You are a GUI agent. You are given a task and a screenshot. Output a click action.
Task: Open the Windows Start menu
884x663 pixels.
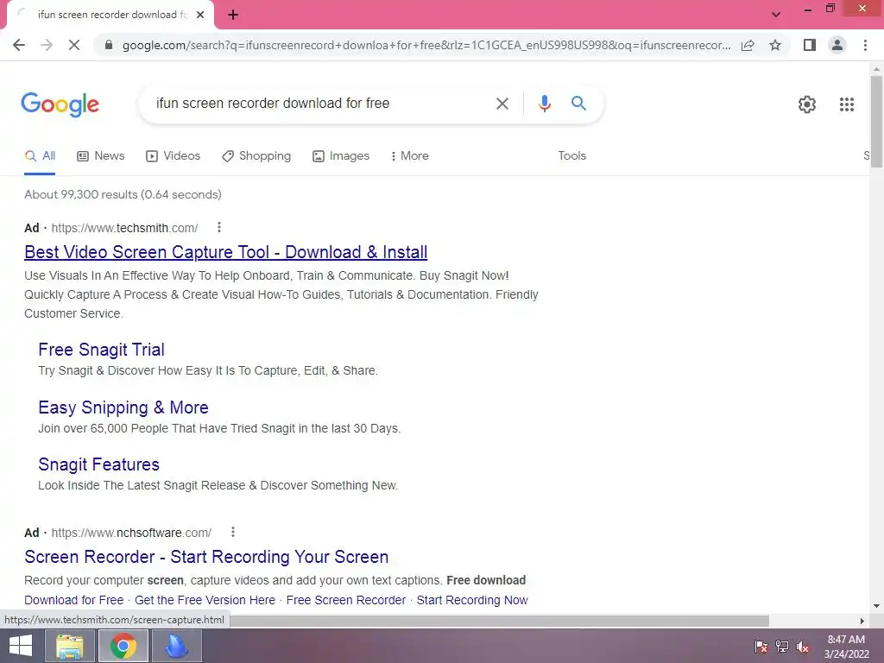tap(21, 646)
